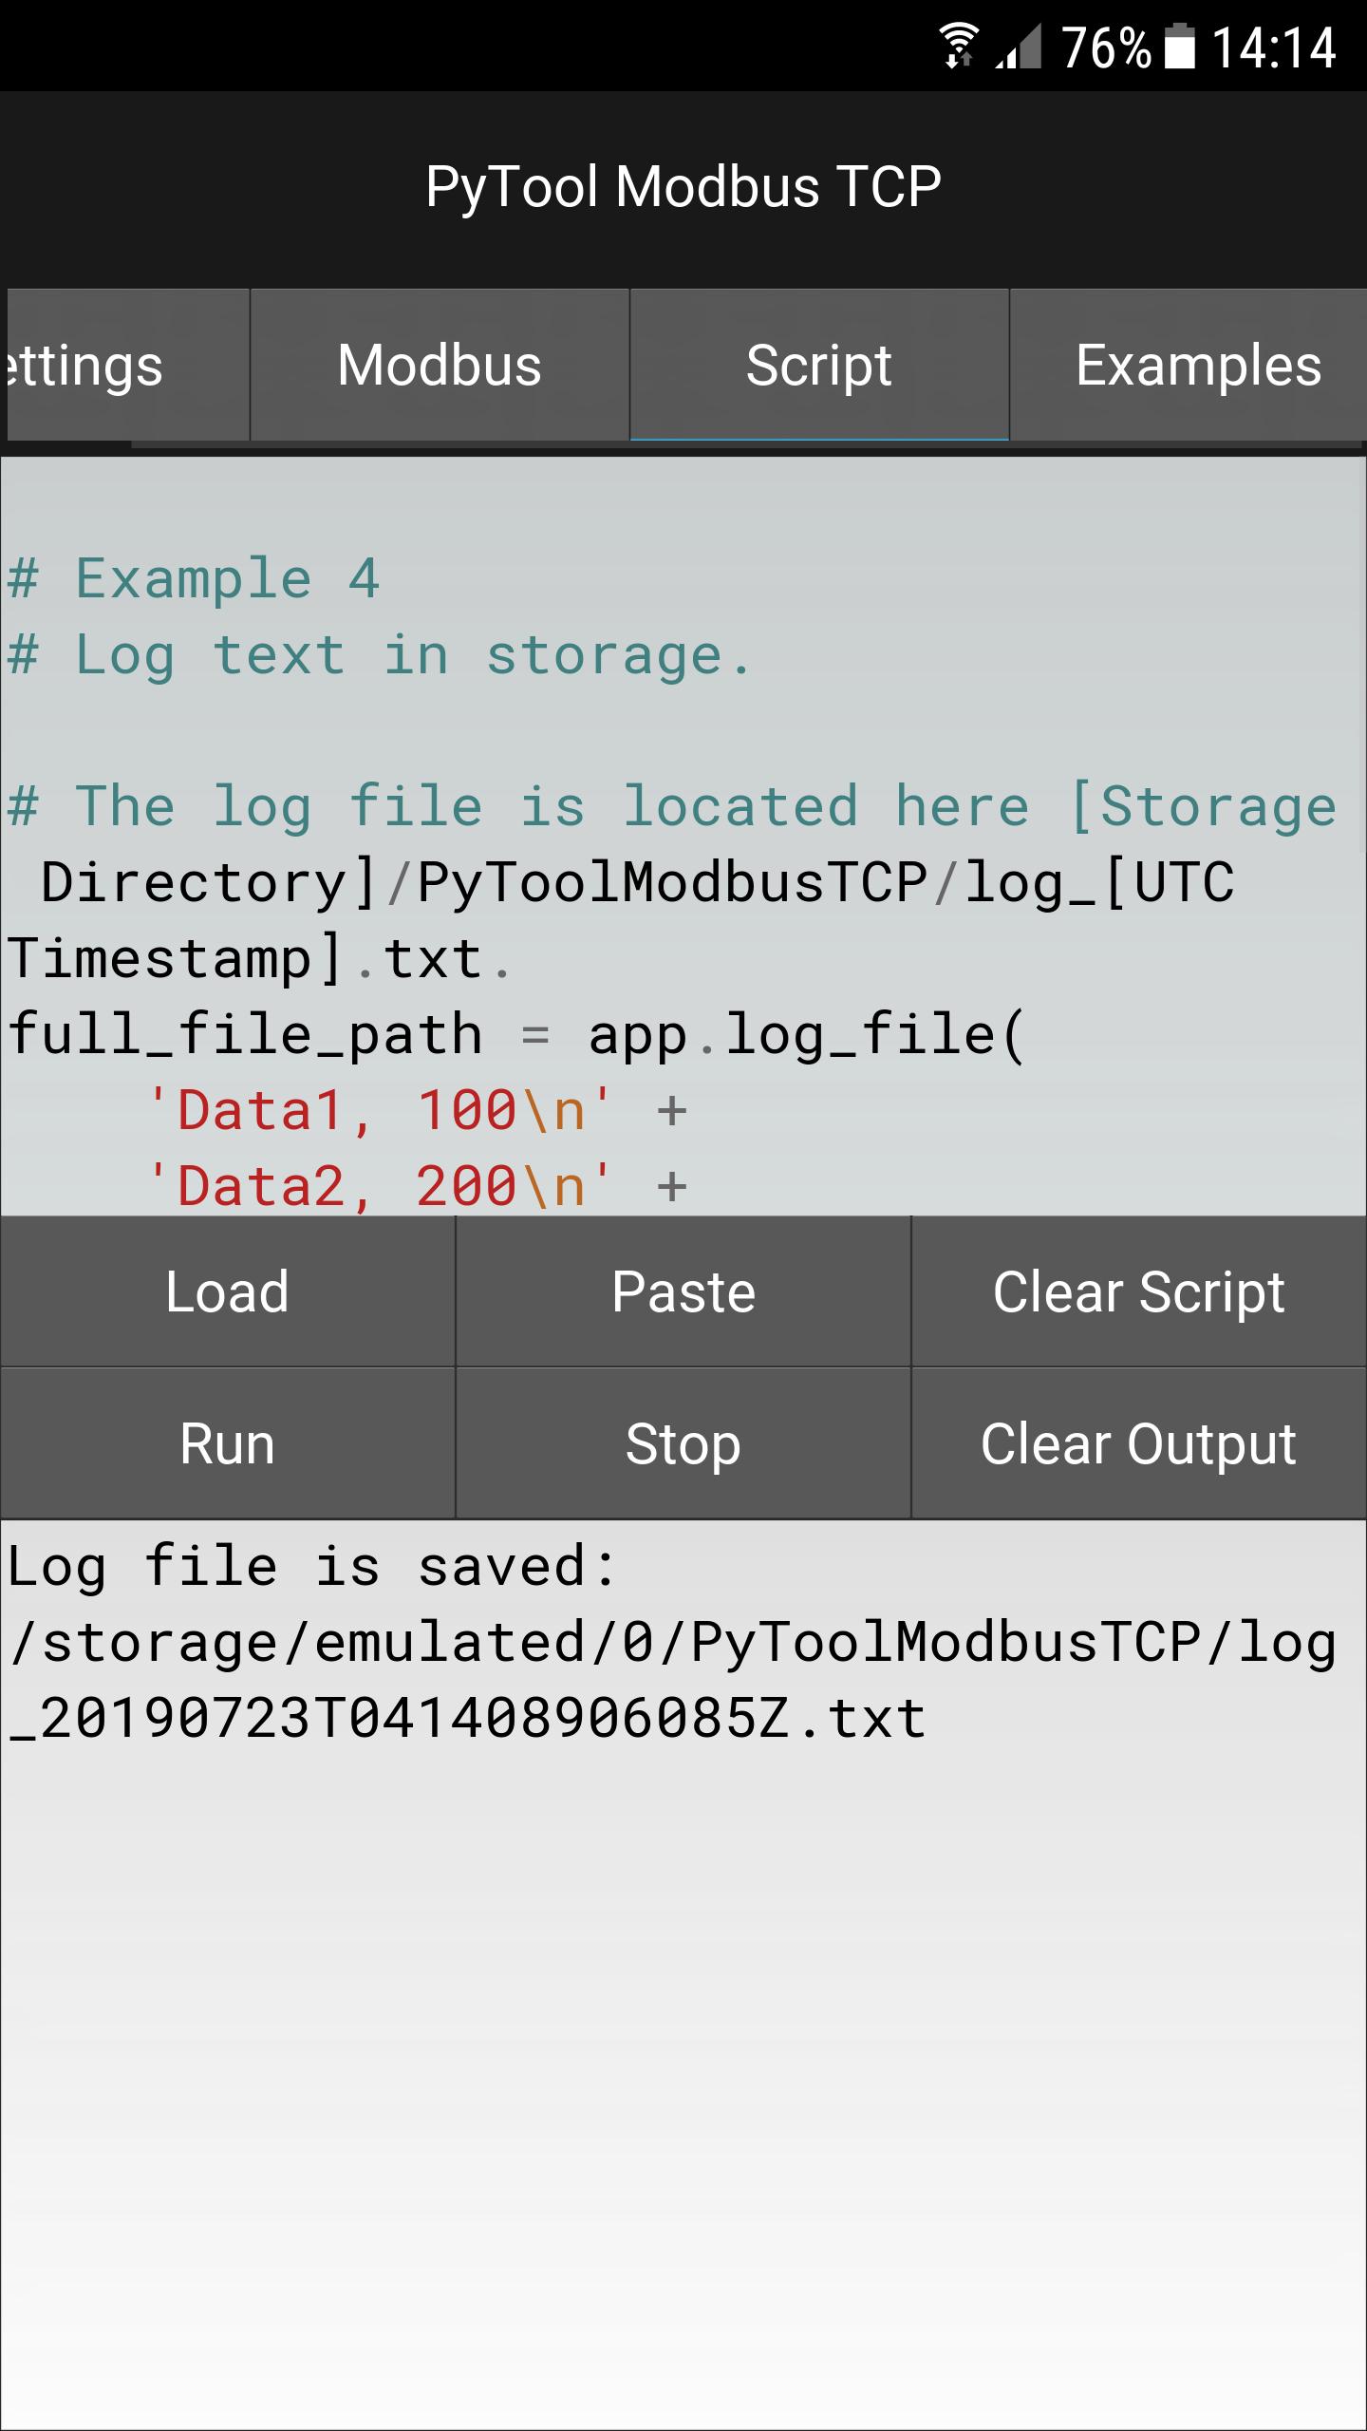The width and height of the screenshot is (1367, 2431).
Task: Click the '# Example 4' comment line
Action: [x=195, y=579]
